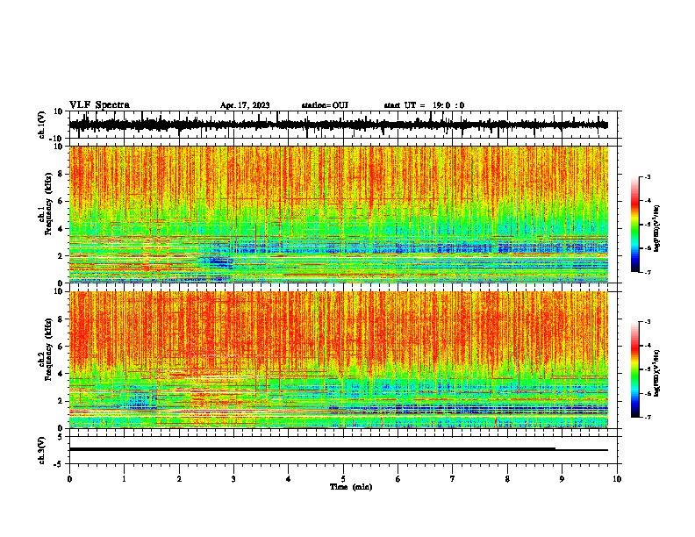Image resolution: width=695 pixels, height=537 pixels.
Task: Click the ch.1 waveform trace panel
Action: (342, 125)
